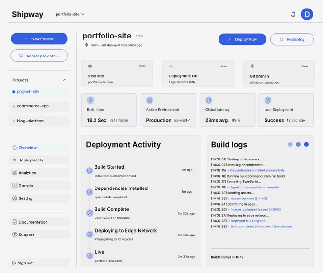Open the portfolio-site project dropdown
This screenshot has height=273, width=323.
[x=70, y=14]
